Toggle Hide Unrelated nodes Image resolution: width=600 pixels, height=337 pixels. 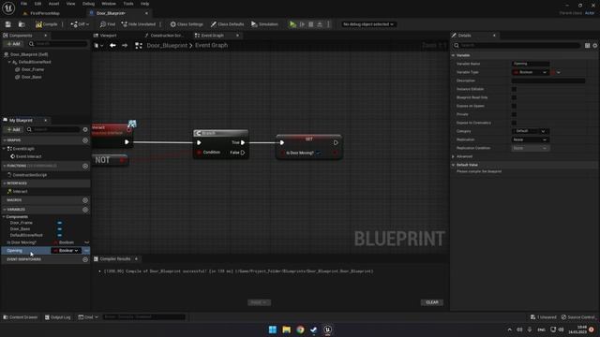[138, 24]
